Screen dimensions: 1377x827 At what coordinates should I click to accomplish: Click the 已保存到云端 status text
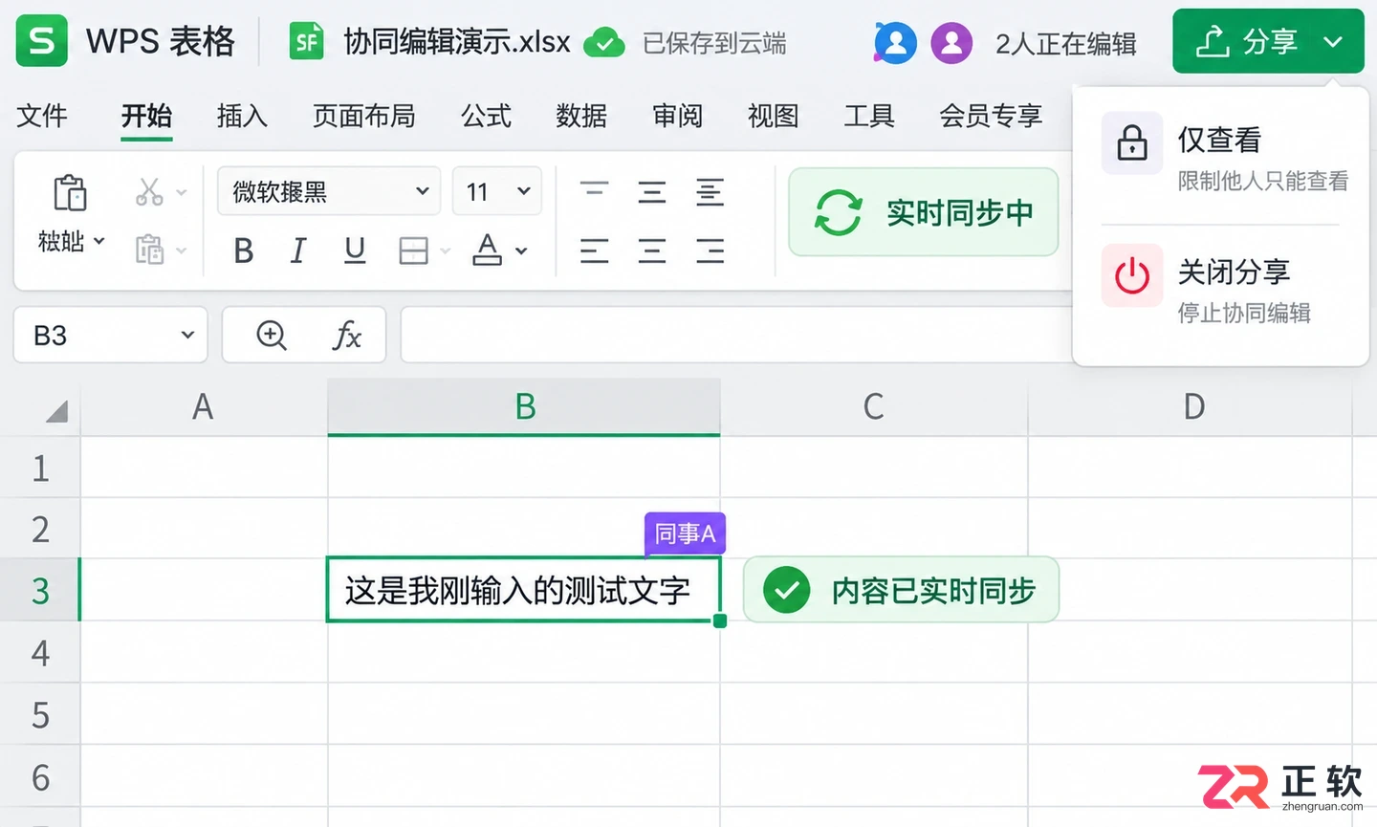click(714, 43)
